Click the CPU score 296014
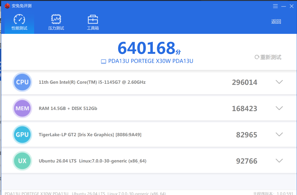The width and height of the screenshot is (297, 195). point(244,82)
